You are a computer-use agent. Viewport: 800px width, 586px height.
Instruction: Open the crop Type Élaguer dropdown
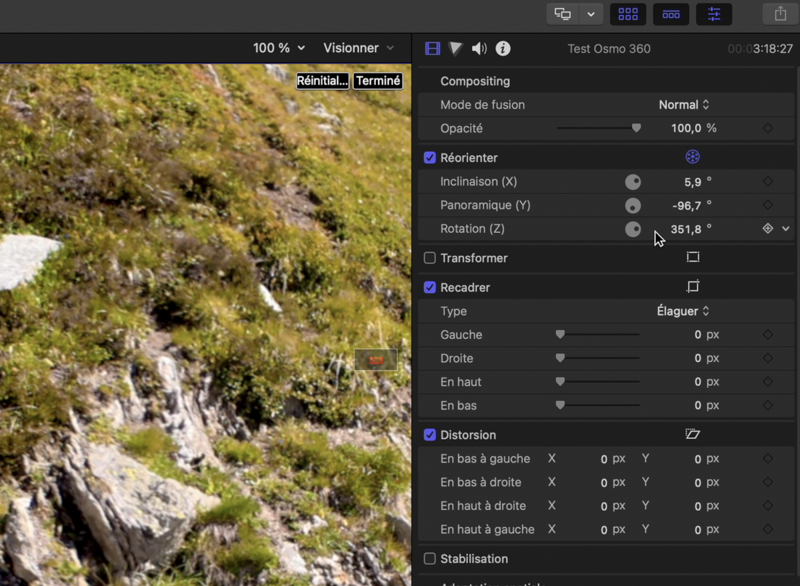(684, 311)
